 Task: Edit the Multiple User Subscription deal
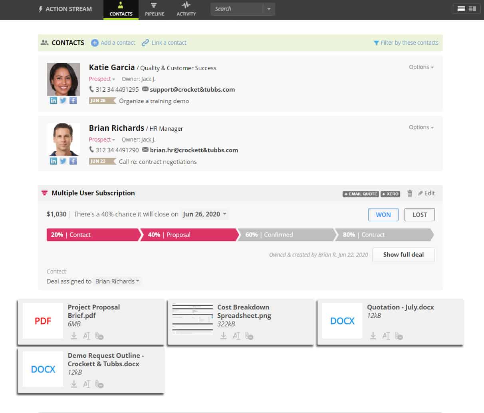point(426,193)
